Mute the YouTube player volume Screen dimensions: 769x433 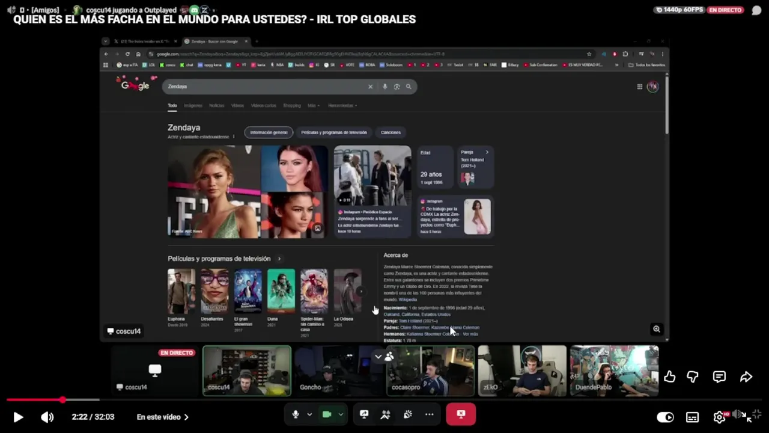[47, 417]
